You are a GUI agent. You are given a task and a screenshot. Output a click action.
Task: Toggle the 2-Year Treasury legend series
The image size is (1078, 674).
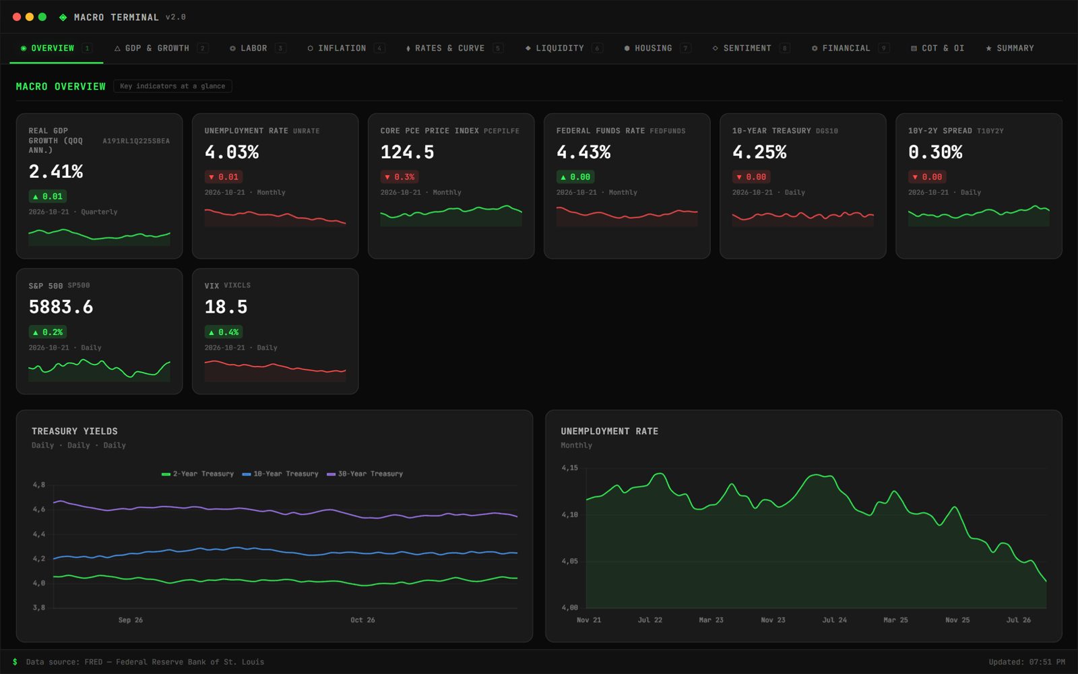click(x=197, y=474)
